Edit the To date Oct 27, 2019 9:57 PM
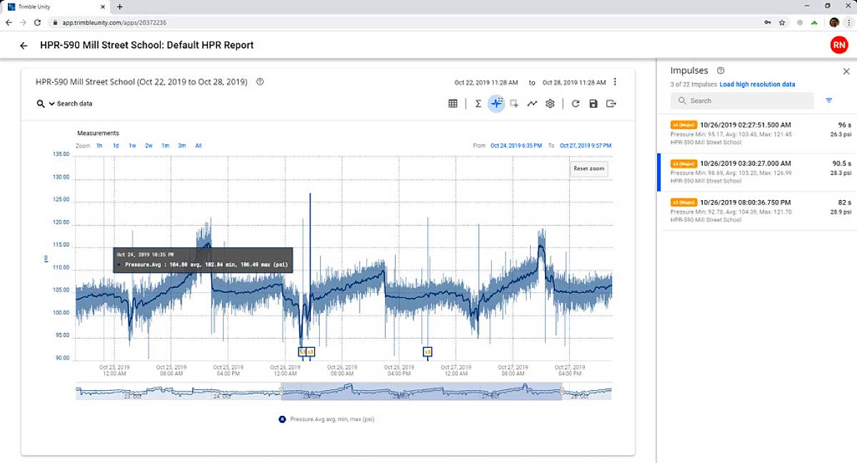 [x=586, y=146]
